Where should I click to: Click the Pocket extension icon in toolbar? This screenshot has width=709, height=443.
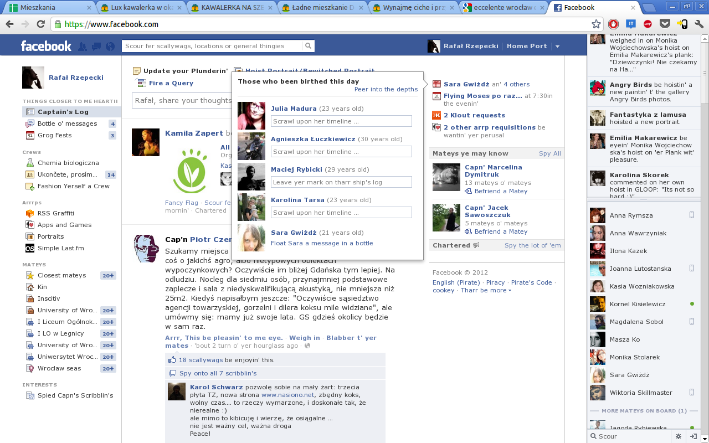665,24
